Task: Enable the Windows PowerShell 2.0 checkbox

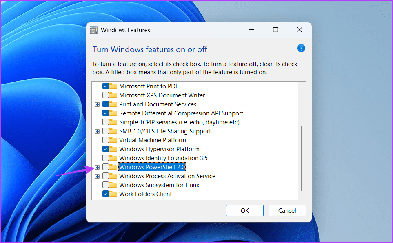Action: click(106, 167)
